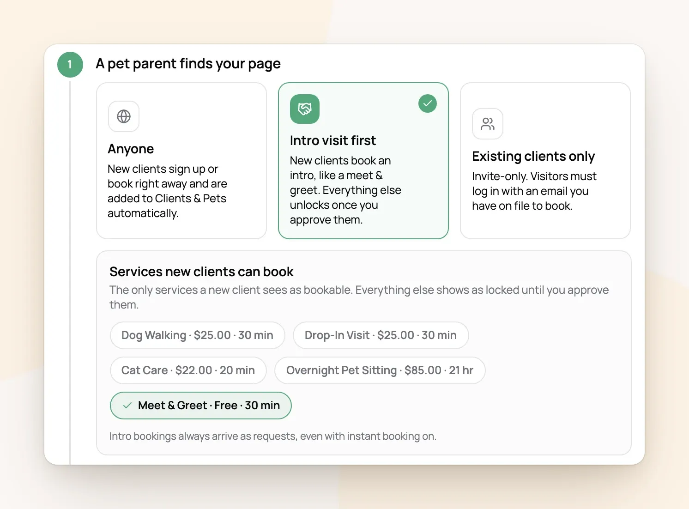Image resolution: width=689 pixels, height=509 pixels.
Task: Deselect the Meet & Greet Free chip
Action: [x=200, y=406]
